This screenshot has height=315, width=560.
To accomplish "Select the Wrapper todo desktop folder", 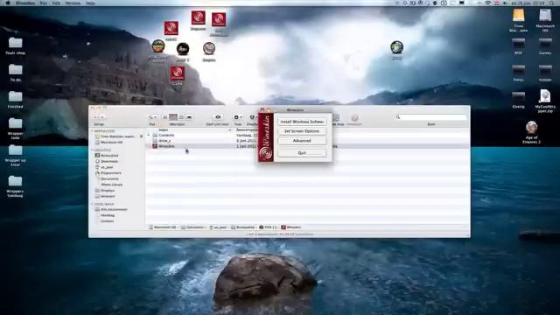I will [x=16, y=129].
